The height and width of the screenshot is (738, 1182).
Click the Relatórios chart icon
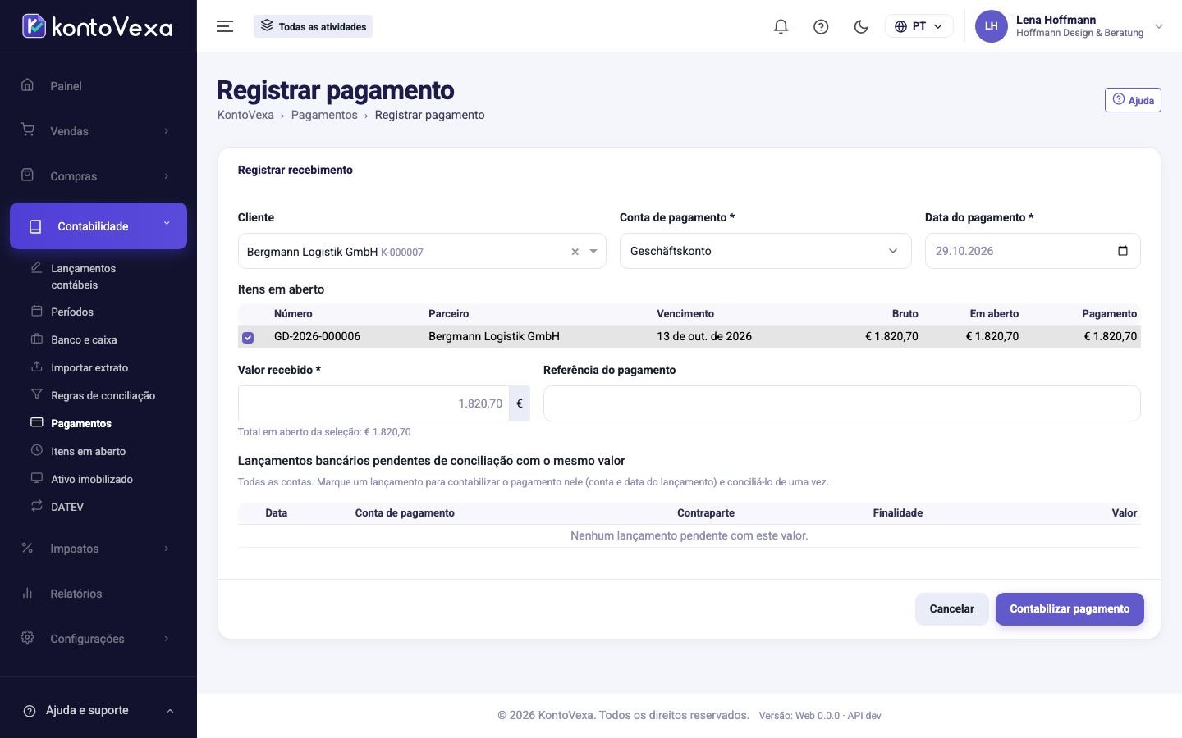[27, 593]
